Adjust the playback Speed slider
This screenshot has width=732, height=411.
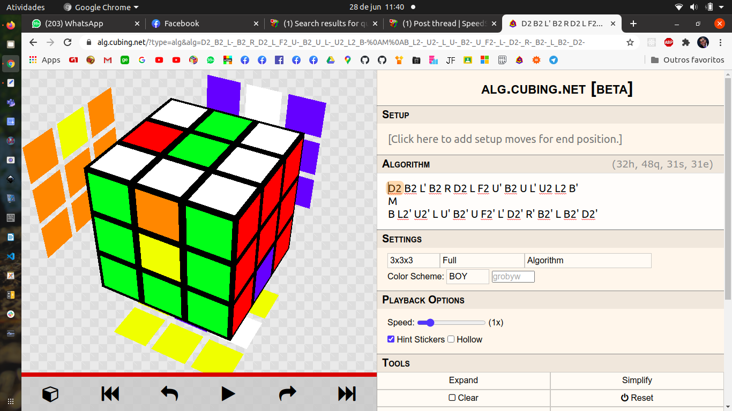point(451,323)
